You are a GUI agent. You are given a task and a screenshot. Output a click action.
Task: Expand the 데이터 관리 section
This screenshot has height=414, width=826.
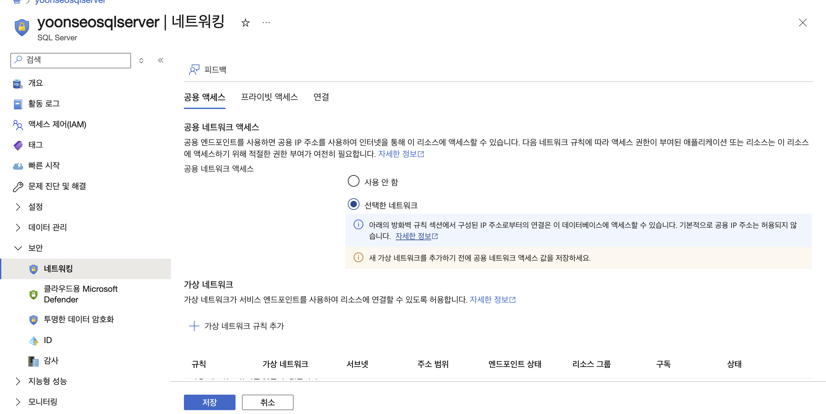coord(18,227)
